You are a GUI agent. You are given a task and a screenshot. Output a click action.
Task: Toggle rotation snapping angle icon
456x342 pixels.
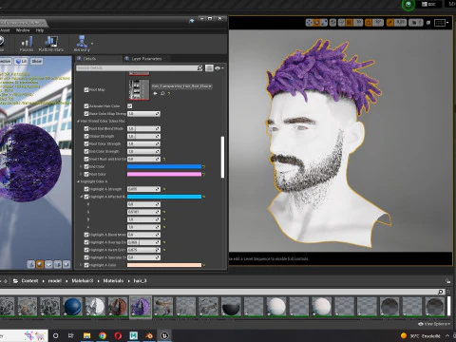(x=369, y=23)
